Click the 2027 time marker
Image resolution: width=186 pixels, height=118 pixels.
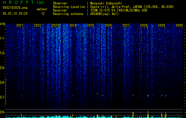click(x=126, y=25)
